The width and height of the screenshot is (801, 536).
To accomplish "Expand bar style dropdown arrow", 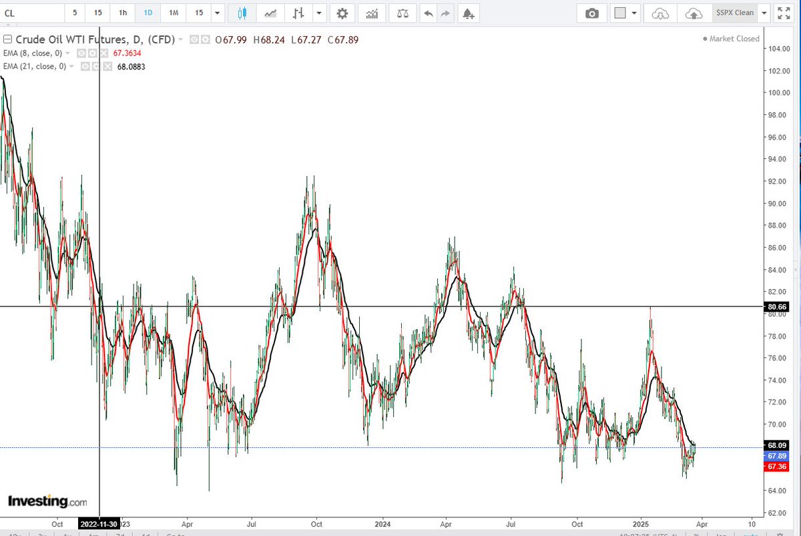I will tap(319, 13).
